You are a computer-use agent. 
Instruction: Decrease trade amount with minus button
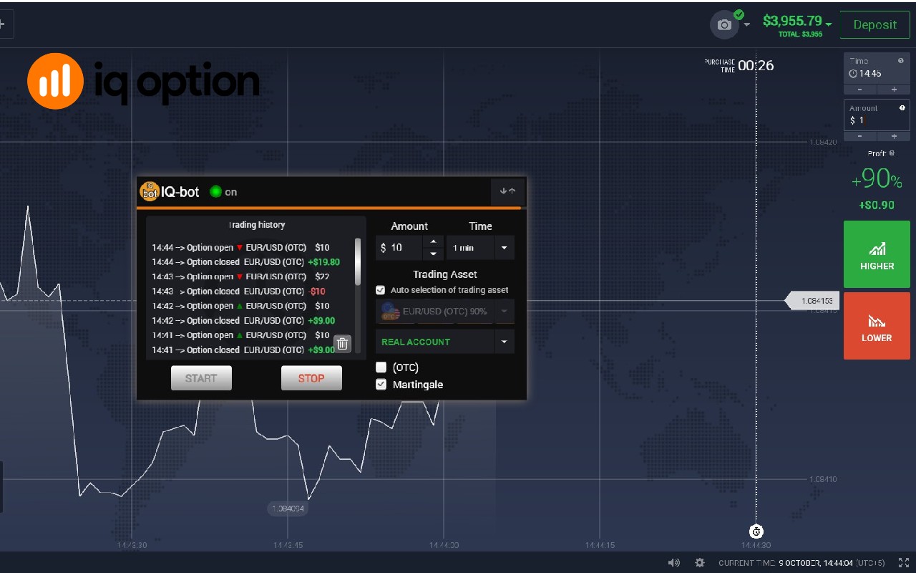coord(860,136)
